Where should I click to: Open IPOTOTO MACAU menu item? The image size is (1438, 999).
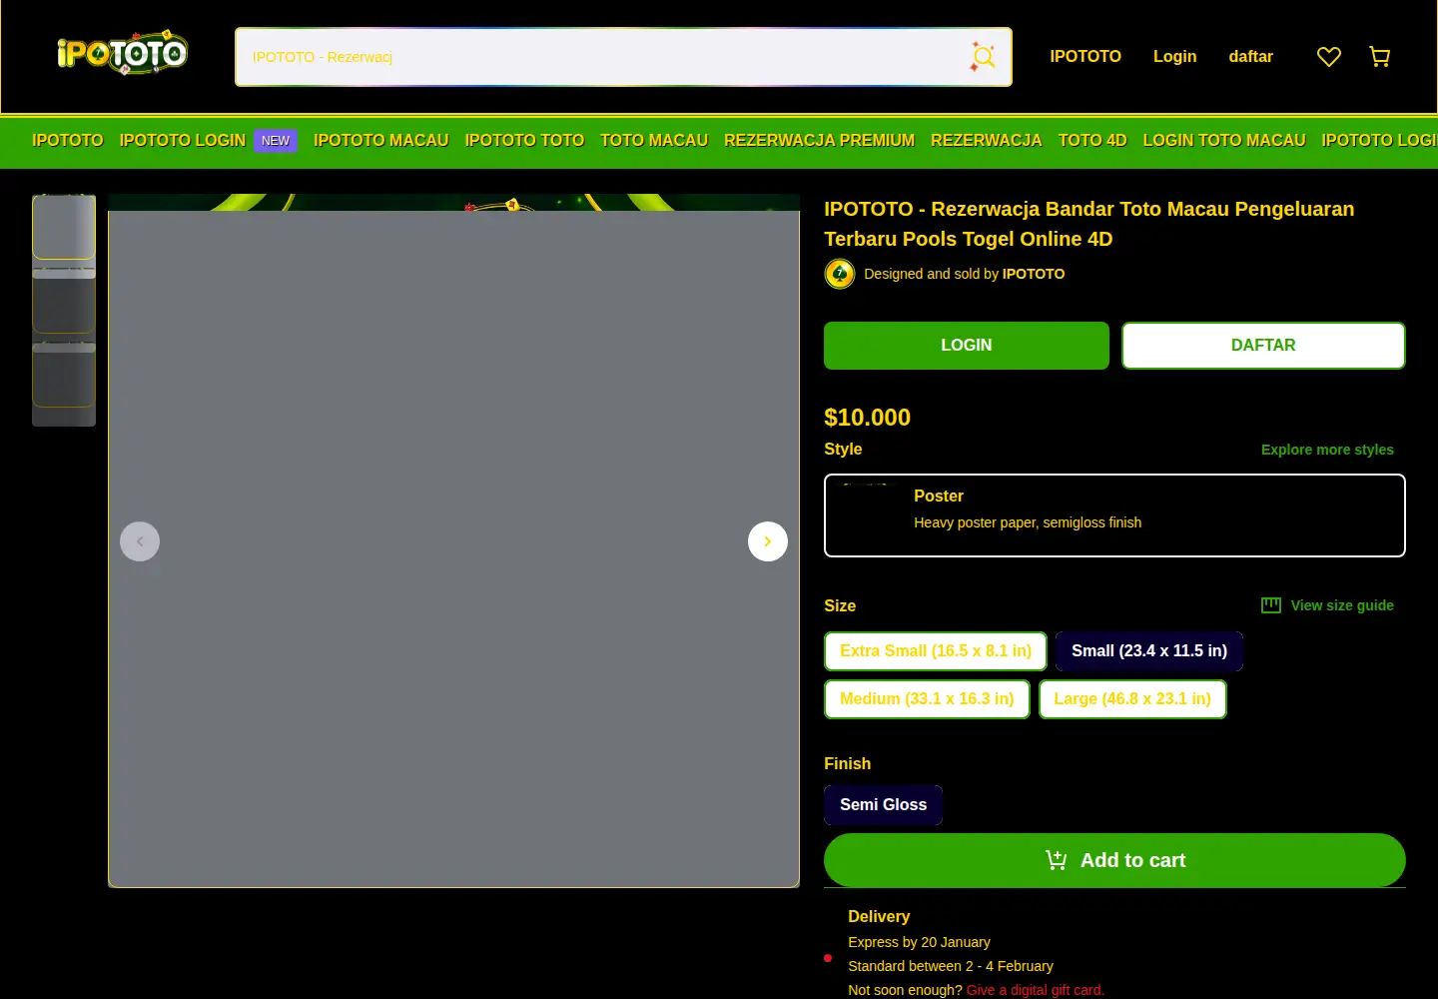tap(381, 141)
